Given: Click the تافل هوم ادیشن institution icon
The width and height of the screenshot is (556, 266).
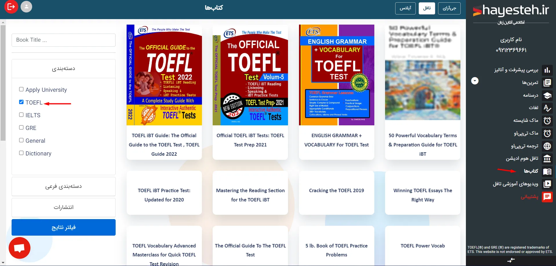Looking at the screenshot, I should click(547, 159).
